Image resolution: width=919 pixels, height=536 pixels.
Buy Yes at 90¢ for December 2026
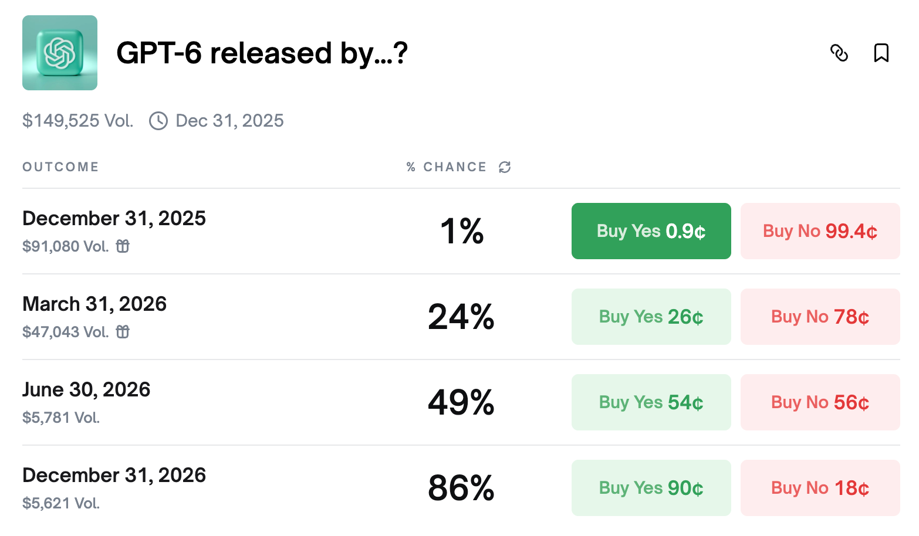point(651,488)
